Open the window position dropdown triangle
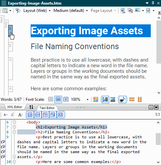161x165 pixels. (147, 3)
